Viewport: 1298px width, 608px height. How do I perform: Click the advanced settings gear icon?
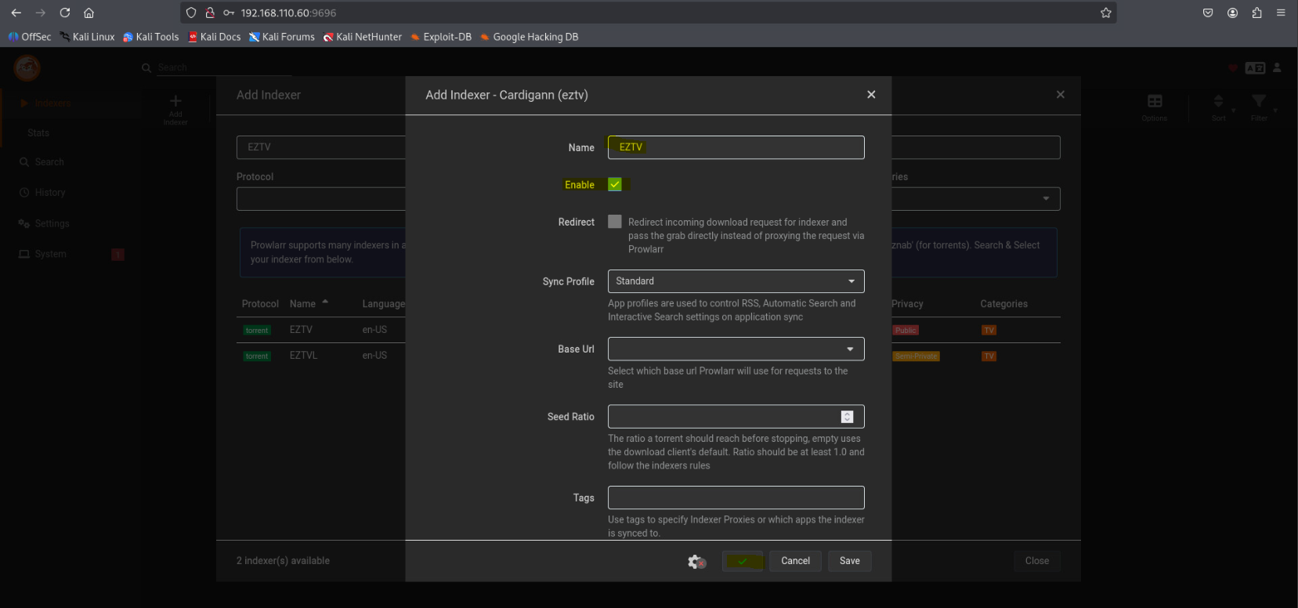pyautogui.click(x=696, y=561)
